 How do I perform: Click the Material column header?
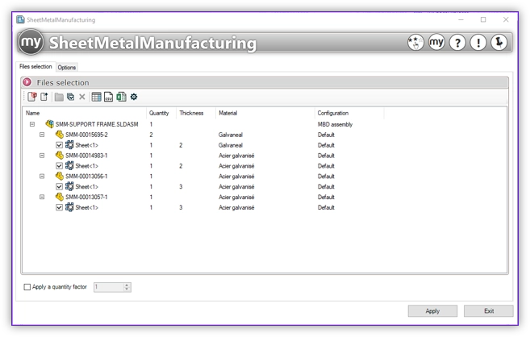265,113
